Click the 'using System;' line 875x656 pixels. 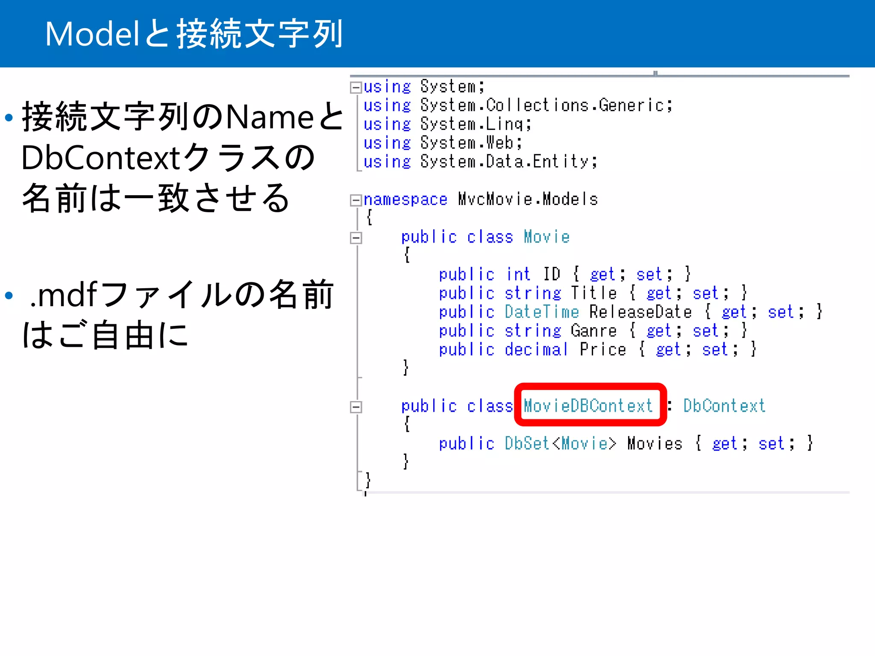tap(424, 87)
